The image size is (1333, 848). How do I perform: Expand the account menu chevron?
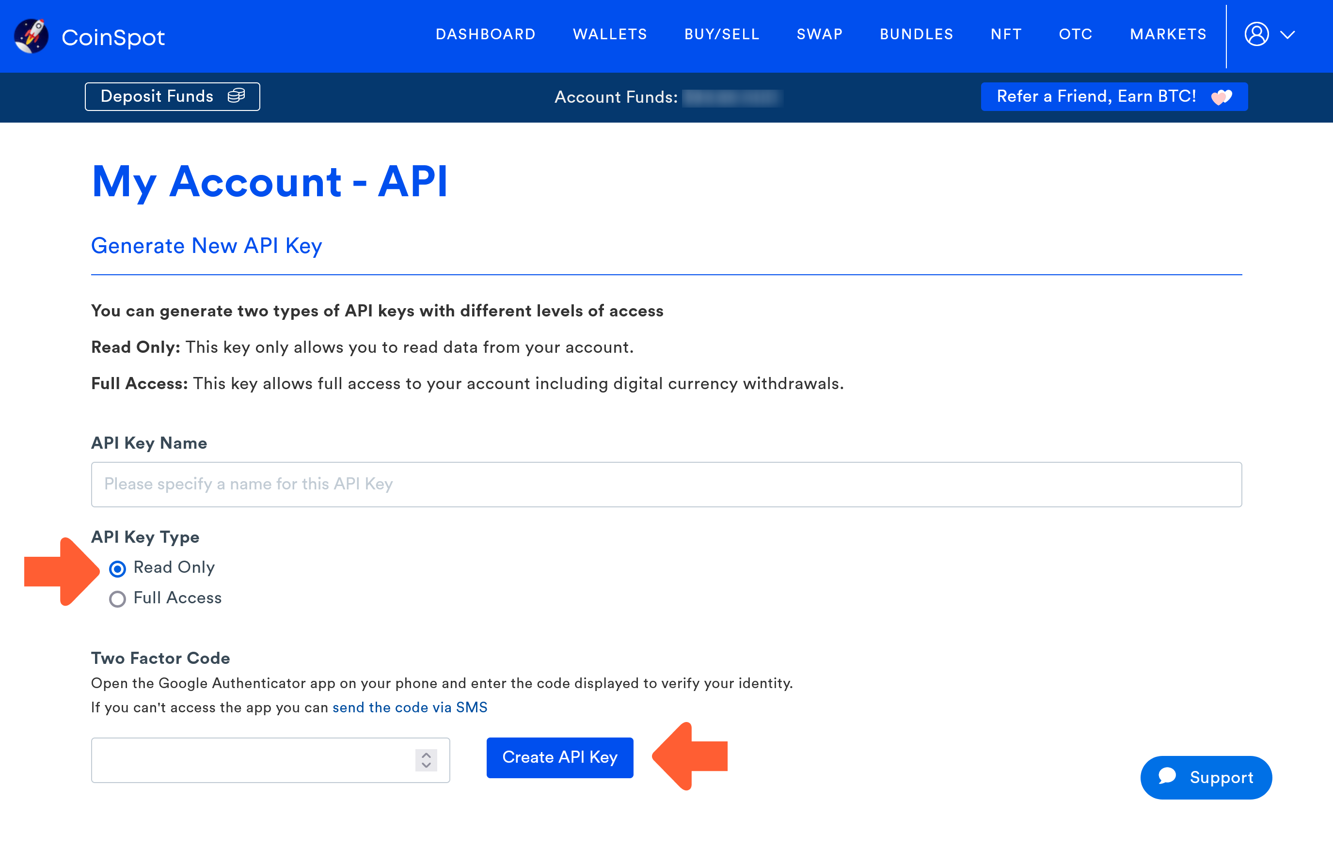pos(1287,35)
